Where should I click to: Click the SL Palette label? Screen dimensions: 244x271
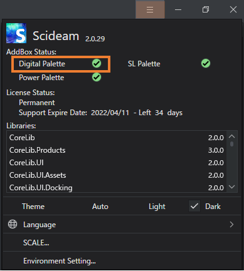pos(144,64)
